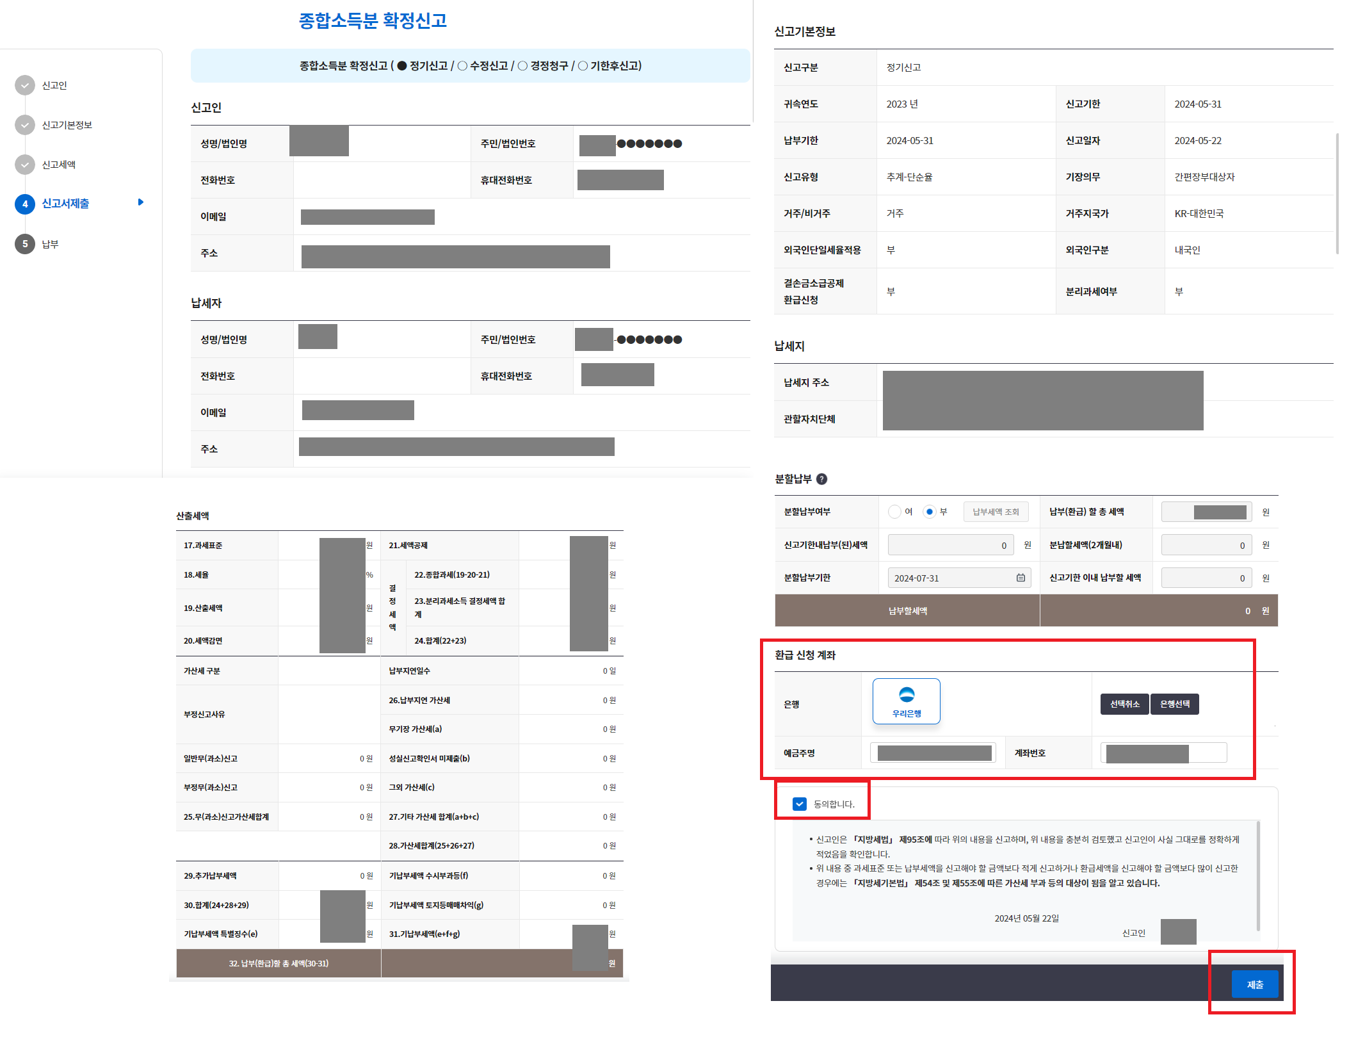Click the 분할납부 help question-mark icon
Viewport: 1365px width, 1058px height.
pyautogui.click(x=822, y=479)
